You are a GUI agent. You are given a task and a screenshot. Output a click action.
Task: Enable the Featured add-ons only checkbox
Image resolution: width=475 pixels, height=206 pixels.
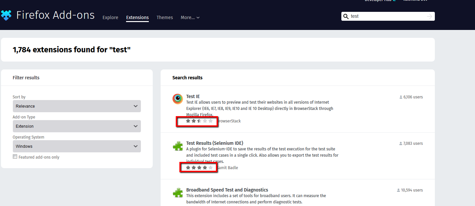(15, 156)
